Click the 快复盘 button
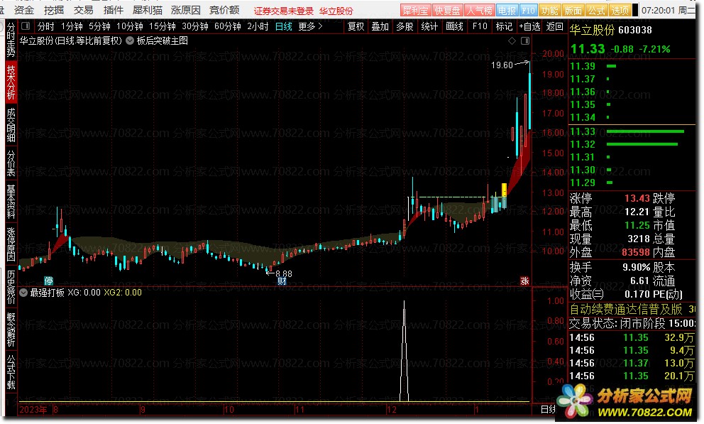704x424 pixels. coord(447,11)
